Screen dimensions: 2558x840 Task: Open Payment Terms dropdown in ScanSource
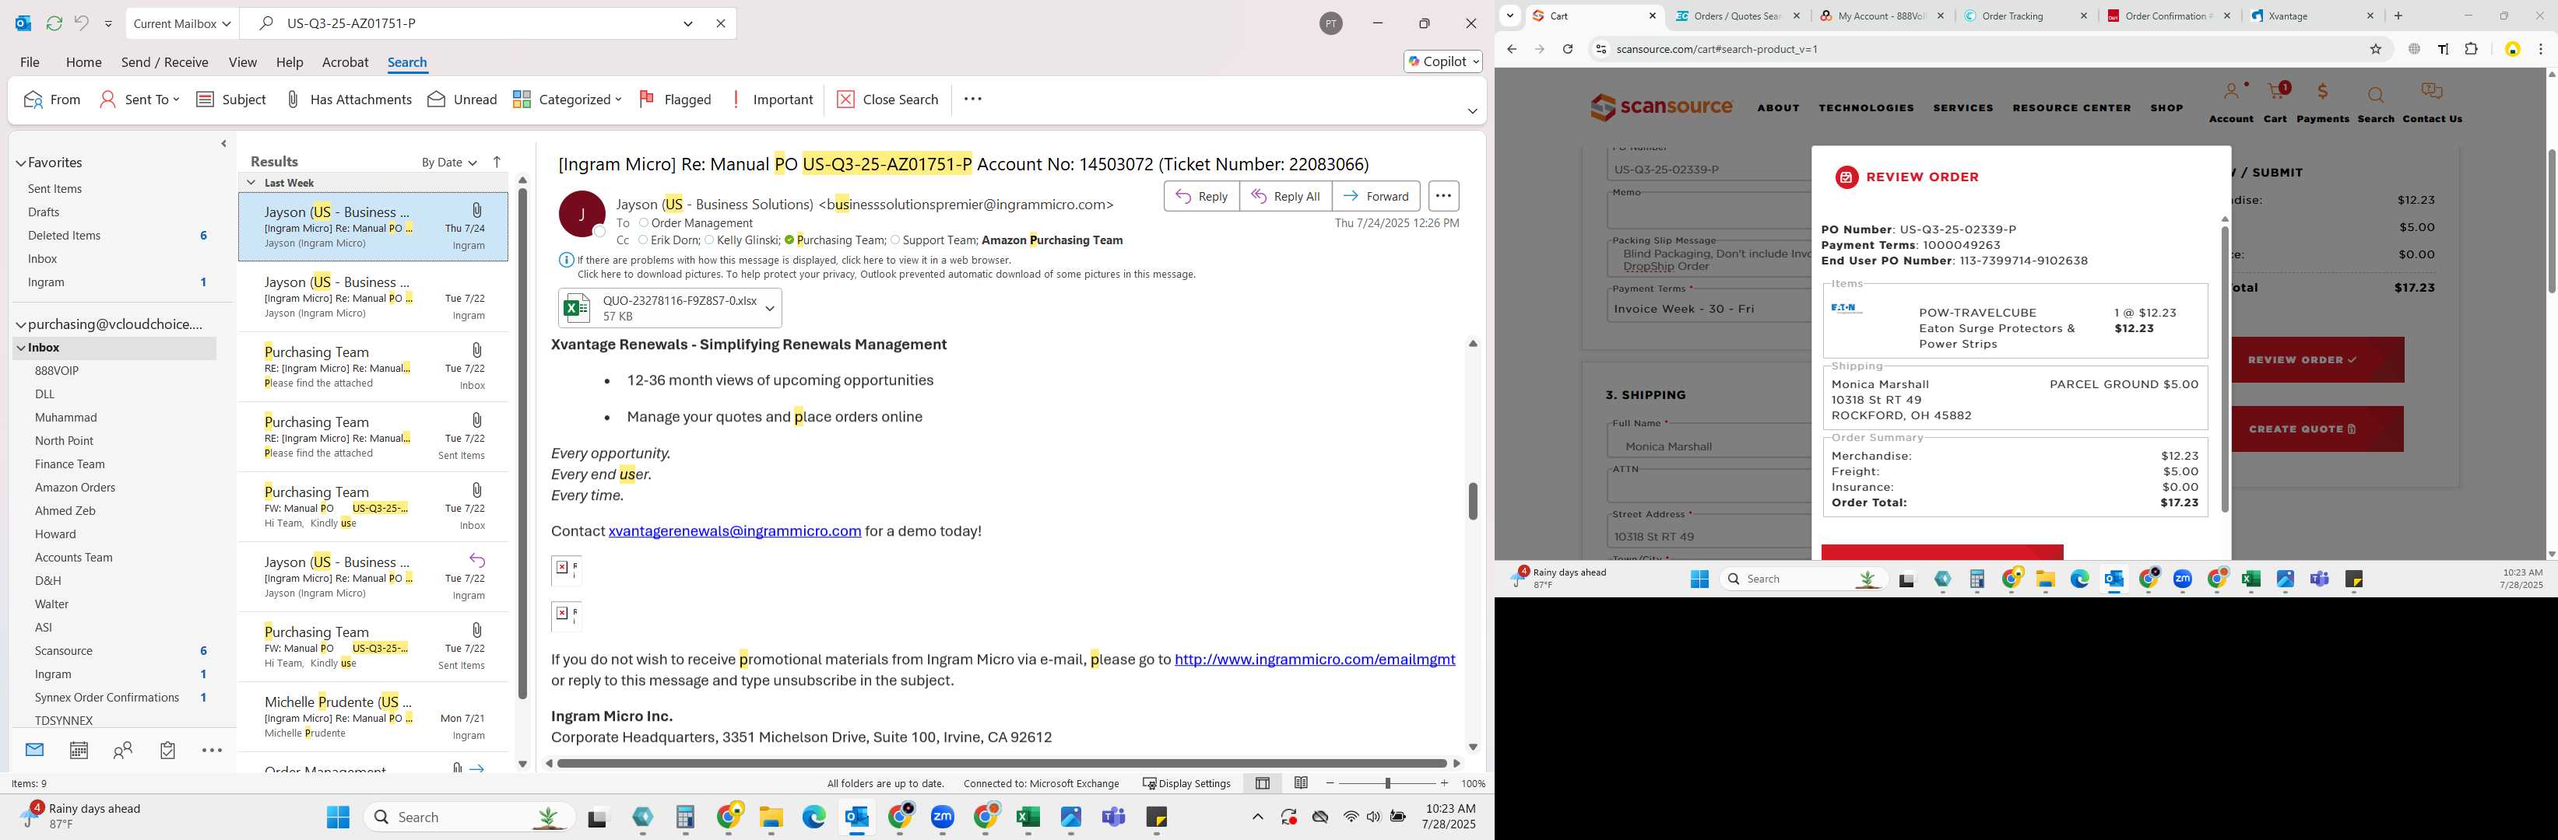pyautogui.click(x=1710, y=309)
